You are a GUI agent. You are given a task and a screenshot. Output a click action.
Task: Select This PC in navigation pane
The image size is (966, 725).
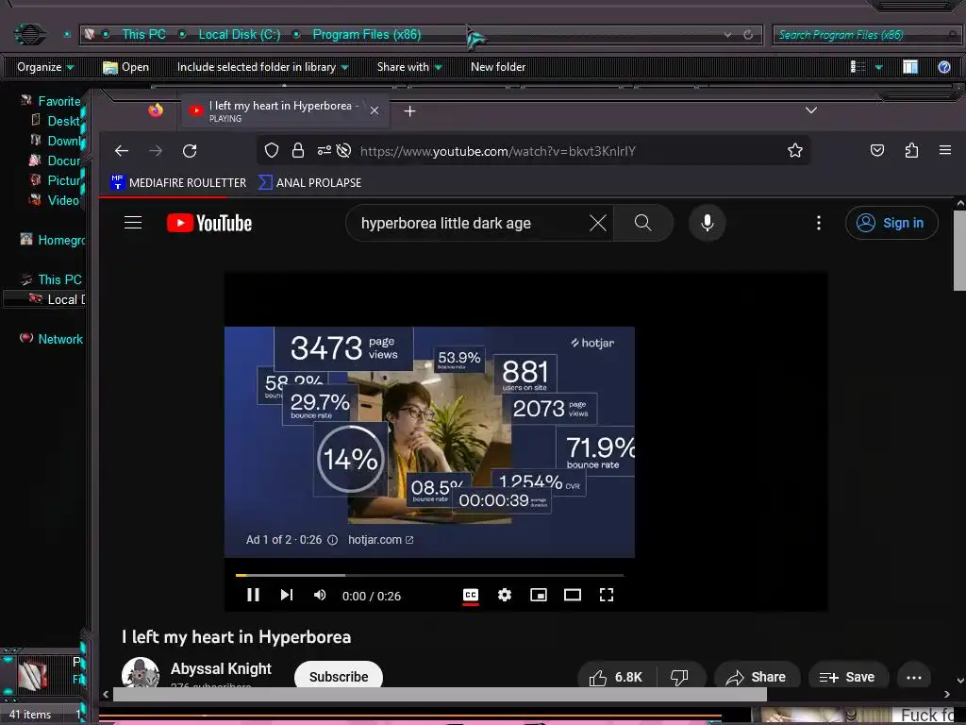pos(59,279)
